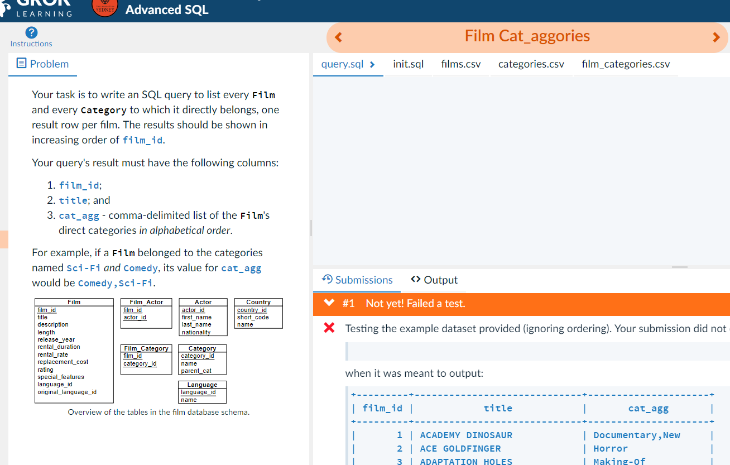Expand the chevron beside query.sql

[372, 64]
